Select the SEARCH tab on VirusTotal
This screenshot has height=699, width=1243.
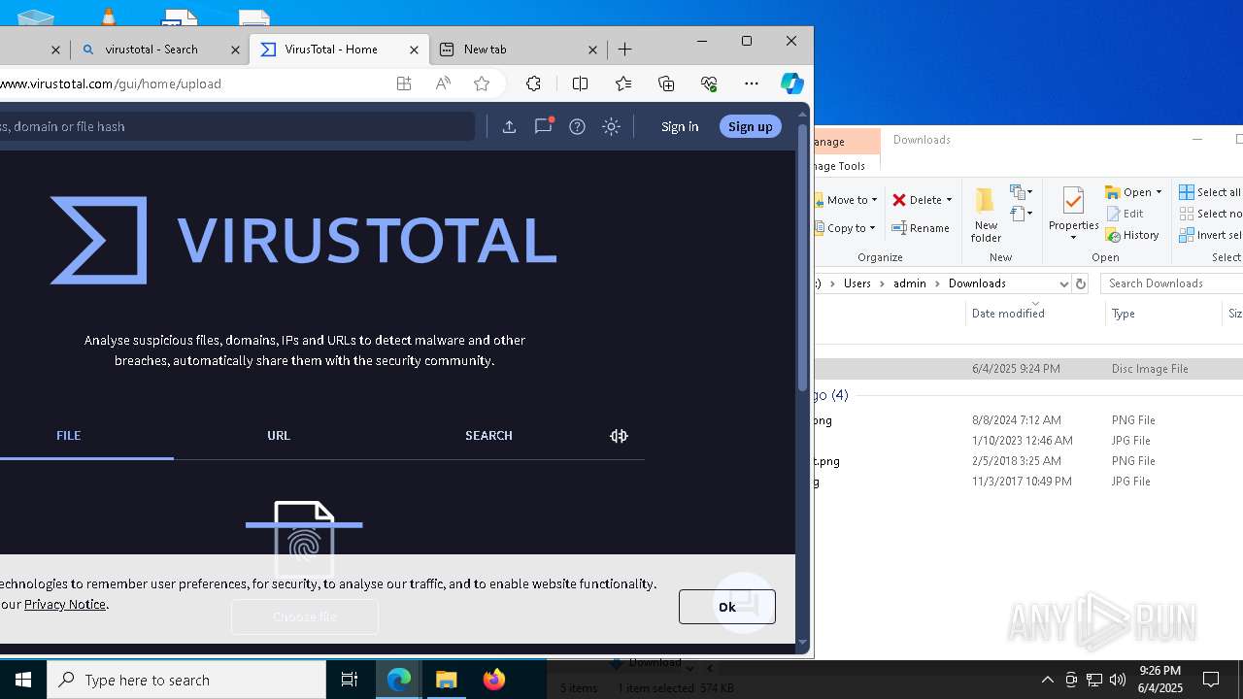coord(488,435)
